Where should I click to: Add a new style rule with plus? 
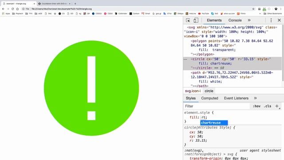point(277,106)
